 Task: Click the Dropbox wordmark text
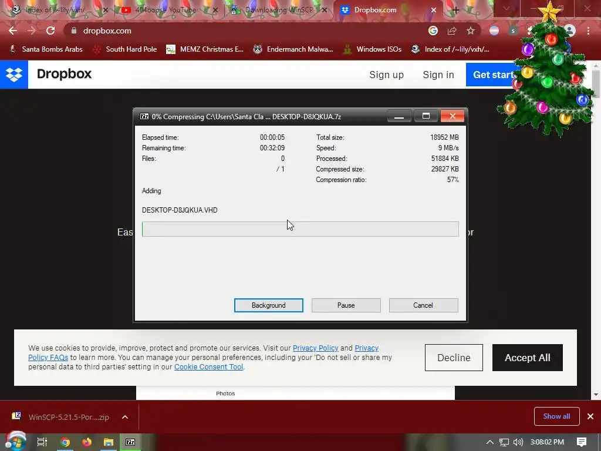[x=64, y=73]
